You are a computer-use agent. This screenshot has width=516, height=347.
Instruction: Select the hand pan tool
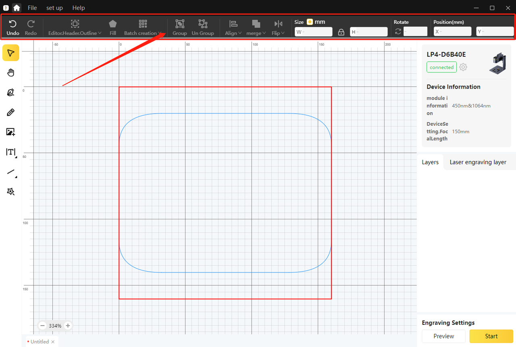pos(11,72)
